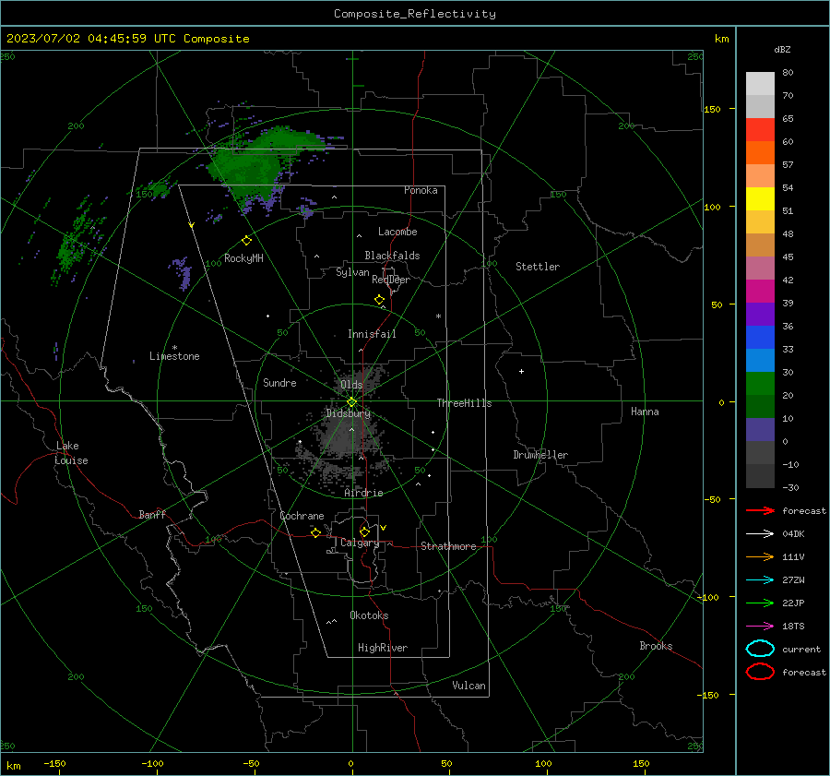The height and width of the screenshot is (776, 830).
Task: Click the ThreeHills city label
Action: click(x=464, y=403)
